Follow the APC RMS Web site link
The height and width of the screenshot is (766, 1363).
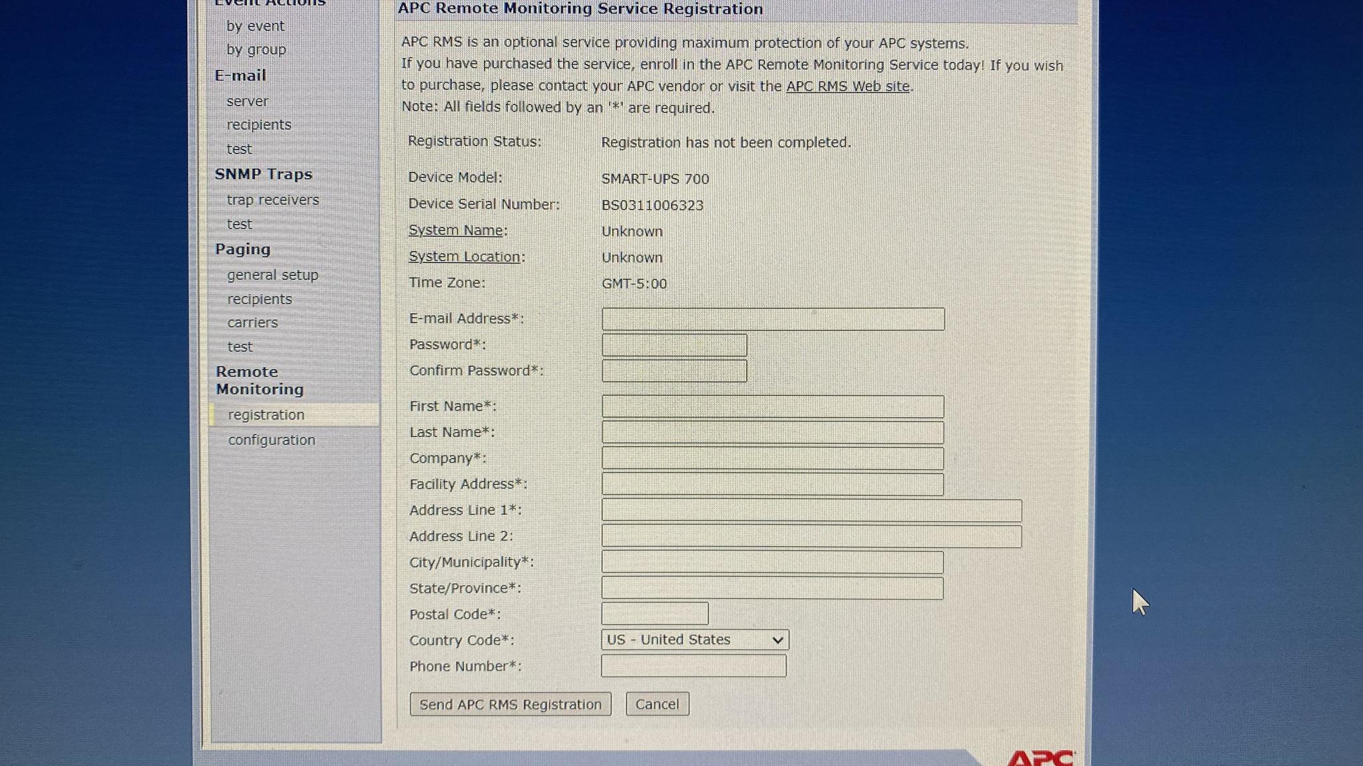pos(848,86)
